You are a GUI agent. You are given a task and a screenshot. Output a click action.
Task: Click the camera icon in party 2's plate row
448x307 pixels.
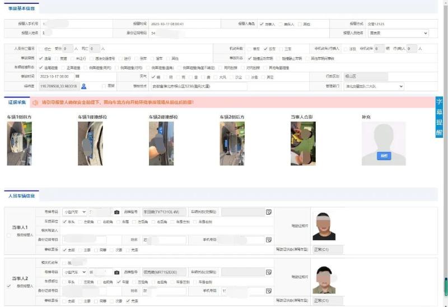(116, 272)
